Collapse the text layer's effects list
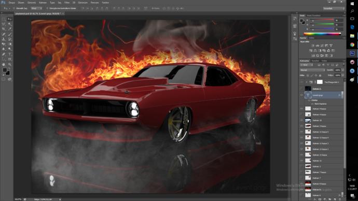The image size is (358, 201). click(x=342, y=95)
